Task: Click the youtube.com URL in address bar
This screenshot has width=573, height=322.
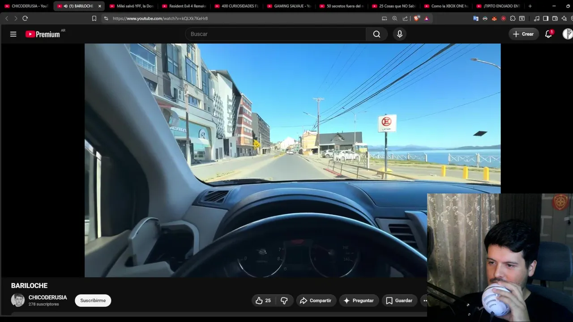Action: (x=160, y=18)
